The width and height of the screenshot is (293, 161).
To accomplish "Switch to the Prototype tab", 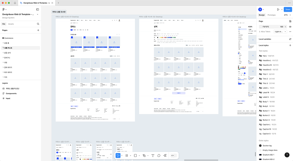I will tap(271, 15).
